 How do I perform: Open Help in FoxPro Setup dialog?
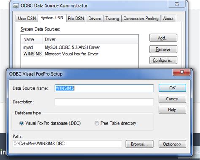click(x=173, y=110)
